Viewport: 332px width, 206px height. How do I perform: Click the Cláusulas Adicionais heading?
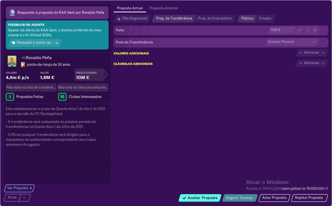pos(133,64)
